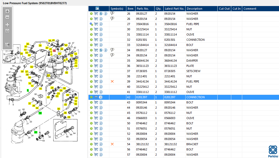279x158 pixels.
Task: Click the Description column header
Action: 193,9
